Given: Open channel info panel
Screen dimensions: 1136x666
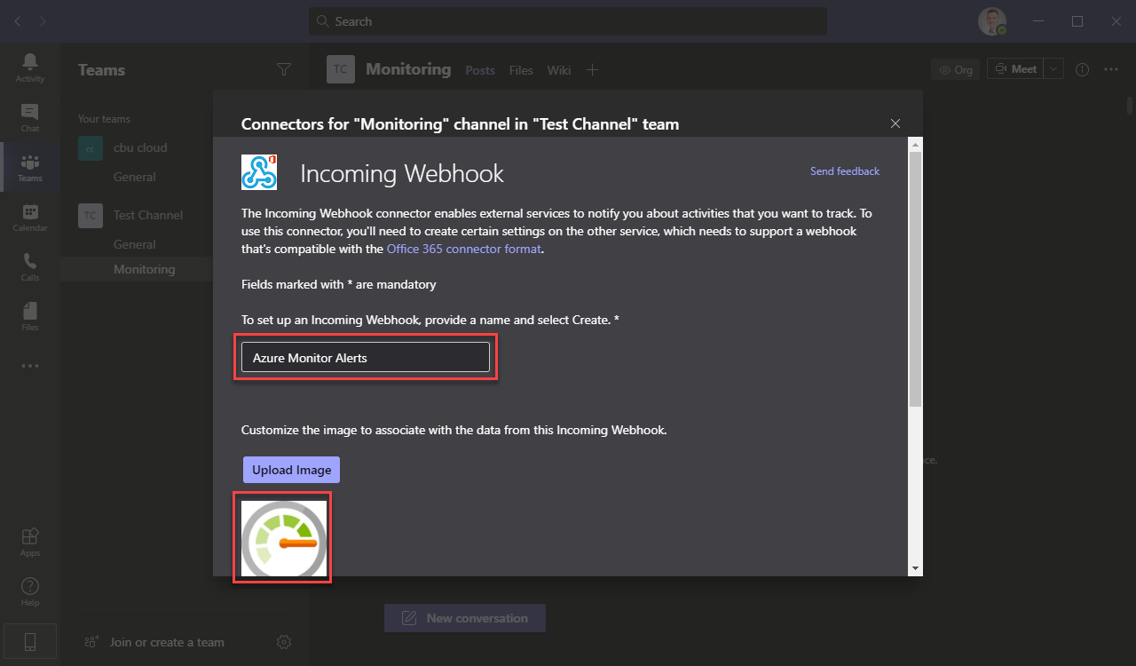Looking at the screenshot, I should [x=1082, y=69].
